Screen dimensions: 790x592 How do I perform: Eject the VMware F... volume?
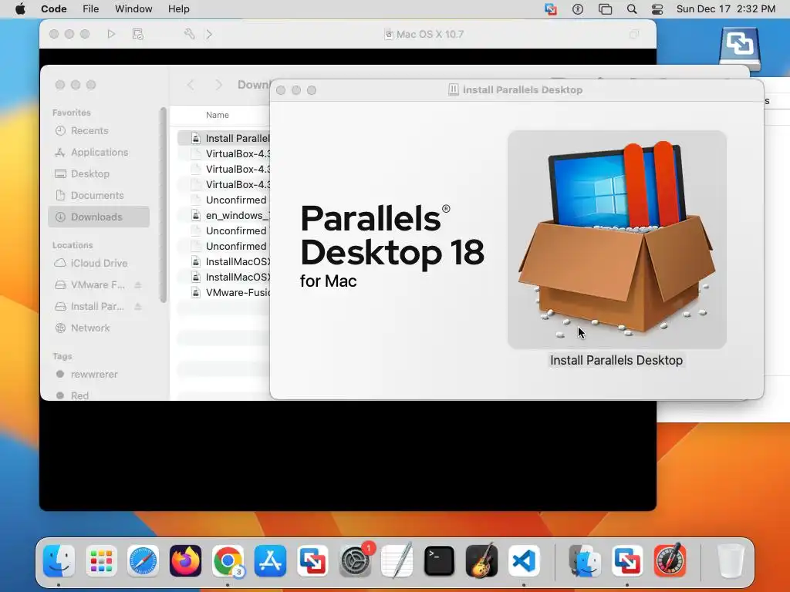pyautogui.click(x=137, y=285)
